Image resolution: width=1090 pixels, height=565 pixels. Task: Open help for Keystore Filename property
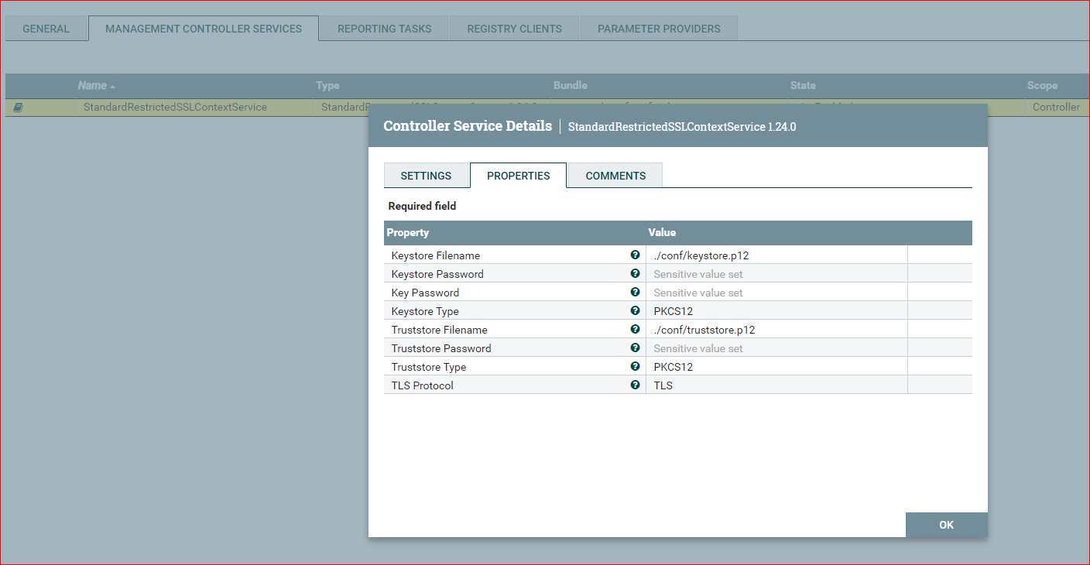pyautogui.click(x=635, y=254)
